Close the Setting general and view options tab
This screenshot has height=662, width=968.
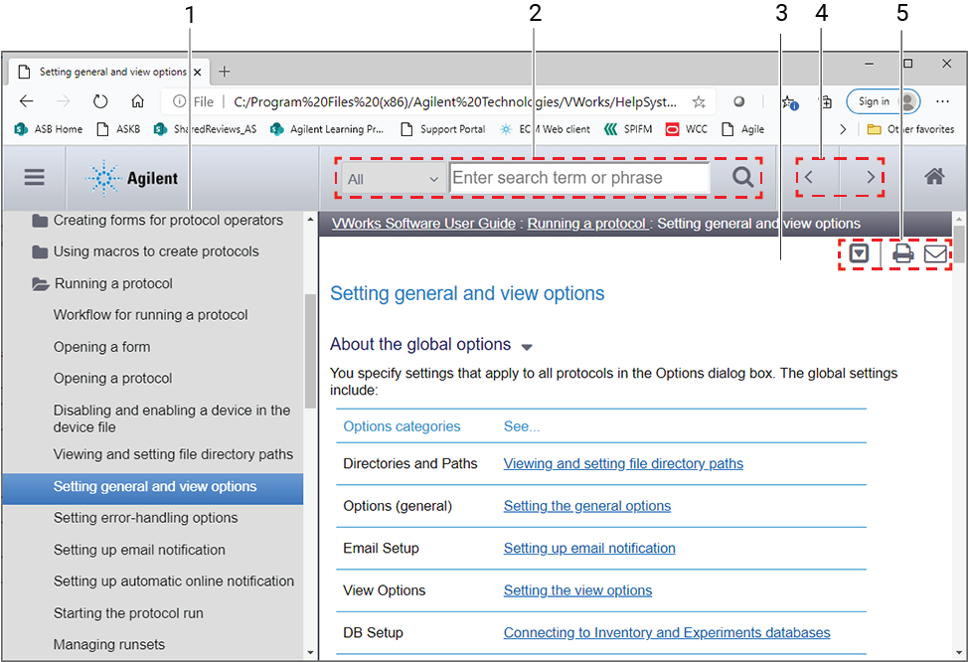pyautogui.click(x=198, y=73)
